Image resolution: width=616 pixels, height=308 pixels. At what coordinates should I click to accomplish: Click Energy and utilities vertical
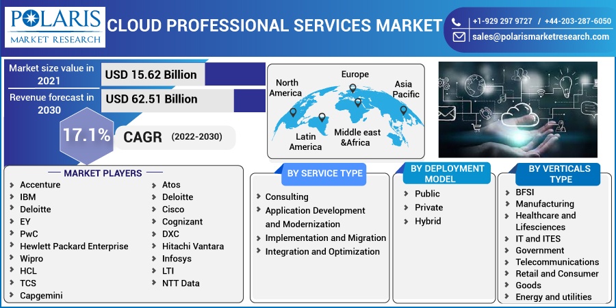coord(554,297)
